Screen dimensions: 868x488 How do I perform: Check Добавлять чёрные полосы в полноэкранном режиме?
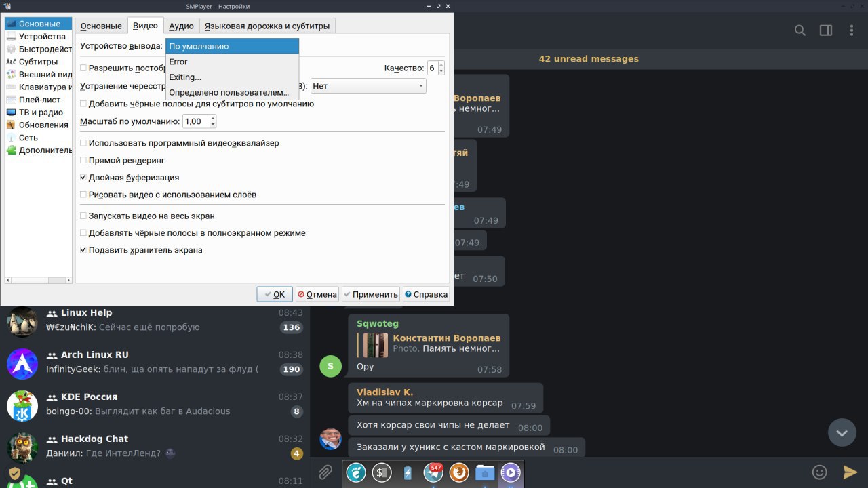pos(83,232)
